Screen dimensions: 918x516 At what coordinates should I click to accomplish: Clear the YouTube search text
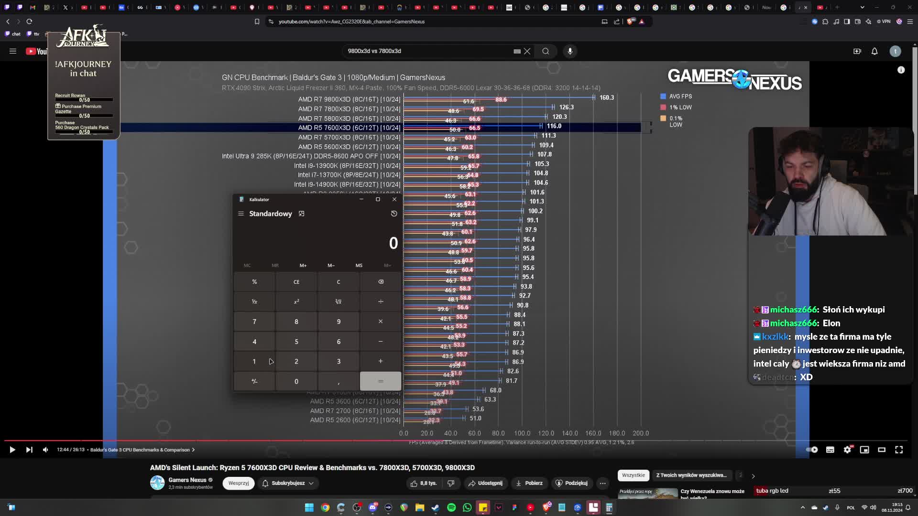point(527,51)
